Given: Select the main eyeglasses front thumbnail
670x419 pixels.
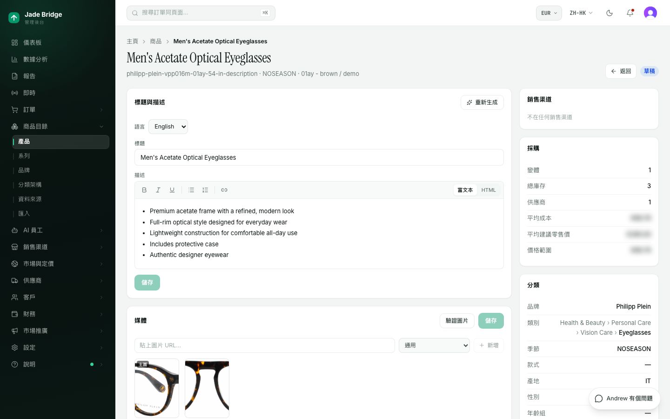Looking at the screenshot, I should click(x=157, y=388).
